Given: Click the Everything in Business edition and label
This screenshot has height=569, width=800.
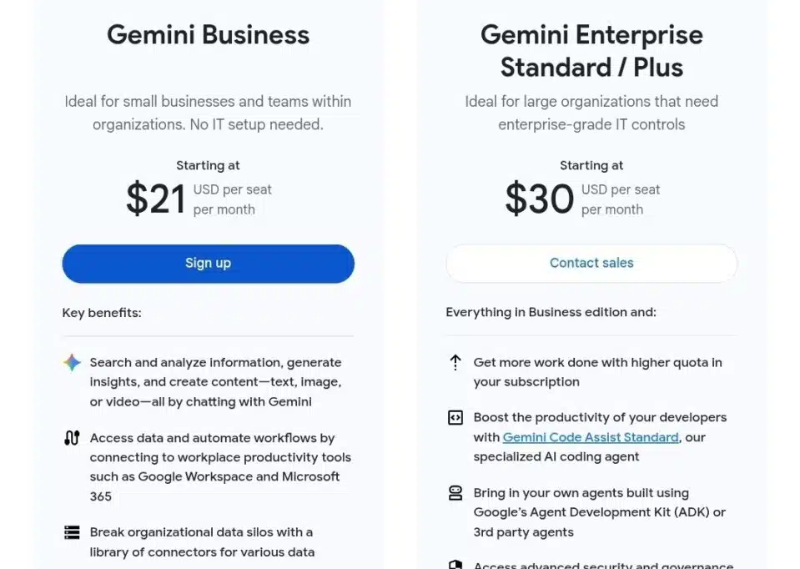Looking at the screenshot, I should [551, 312].
